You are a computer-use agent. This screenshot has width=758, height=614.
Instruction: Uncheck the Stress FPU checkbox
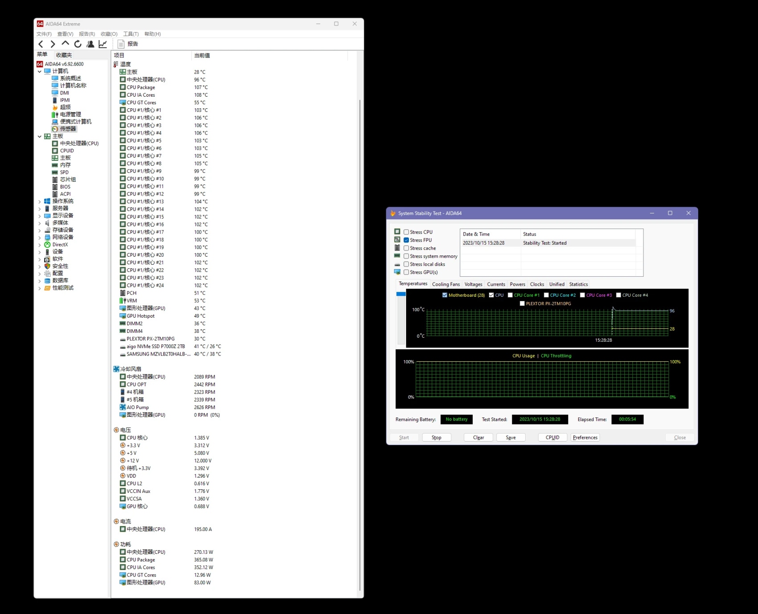coord(406,240)
